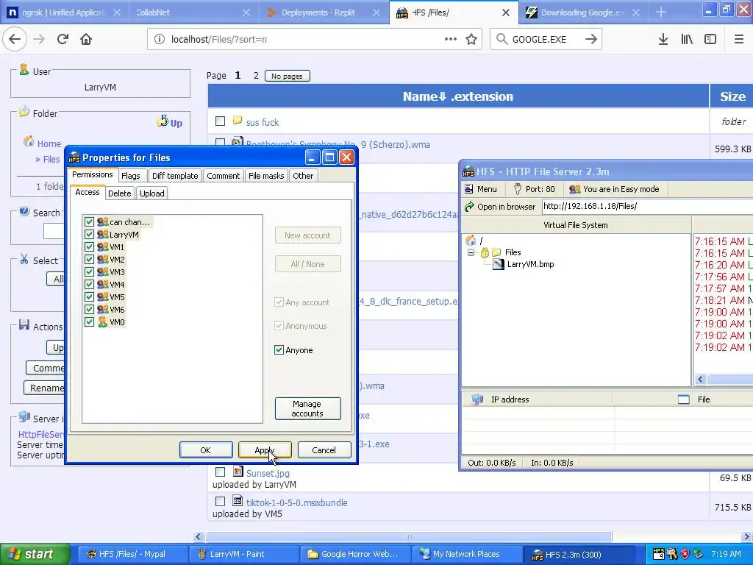The height and width of the screenshot is (565, 753).
Task: Click the Apply button
Action: (x=265, y=450)
